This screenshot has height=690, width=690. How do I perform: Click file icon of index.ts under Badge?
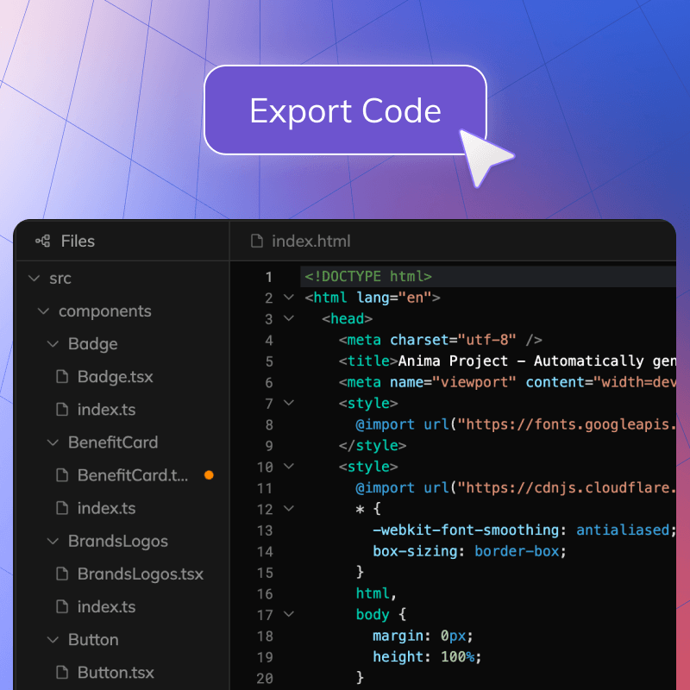[62, 409]
